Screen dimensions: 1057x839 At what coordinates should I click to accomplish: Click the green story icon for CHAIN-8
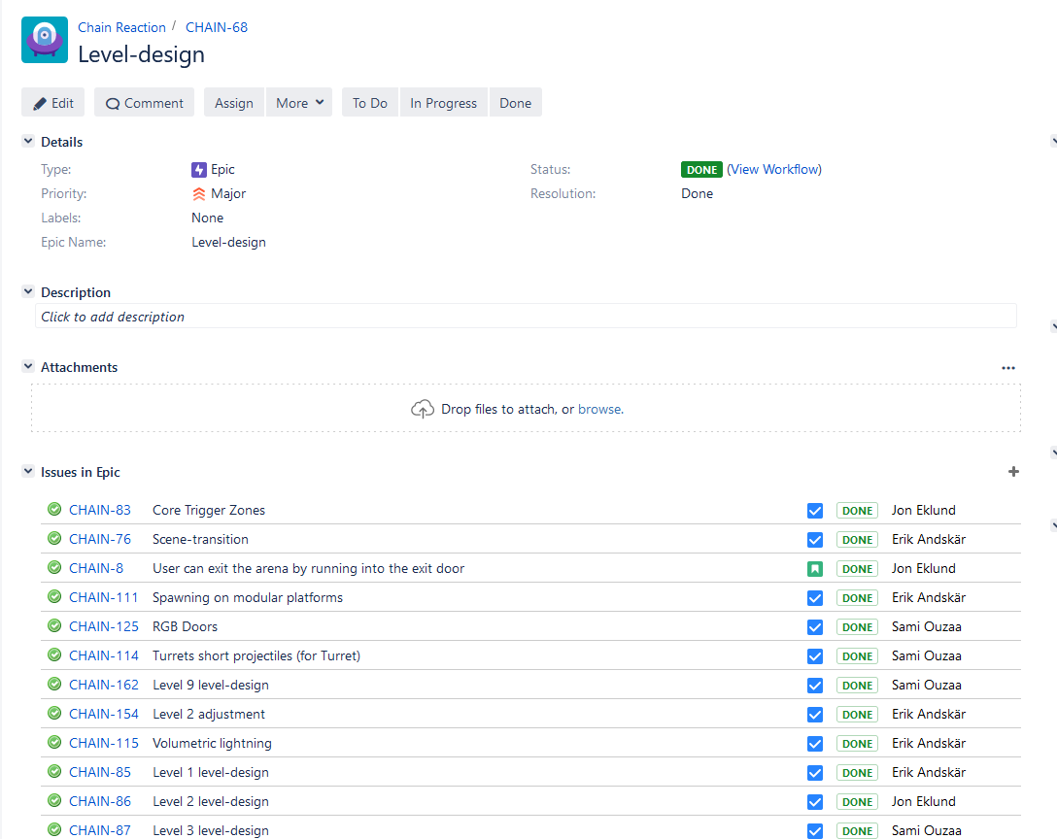point(815,569)
